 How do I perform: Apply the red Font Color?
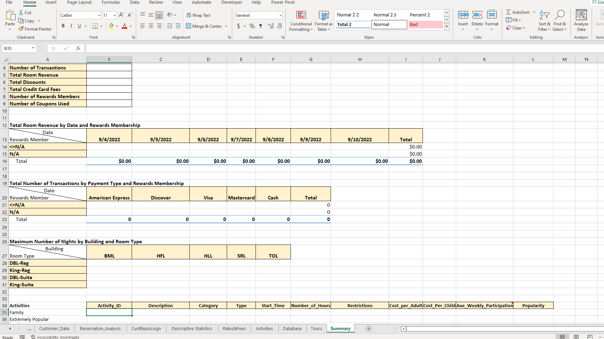point(125,26)
